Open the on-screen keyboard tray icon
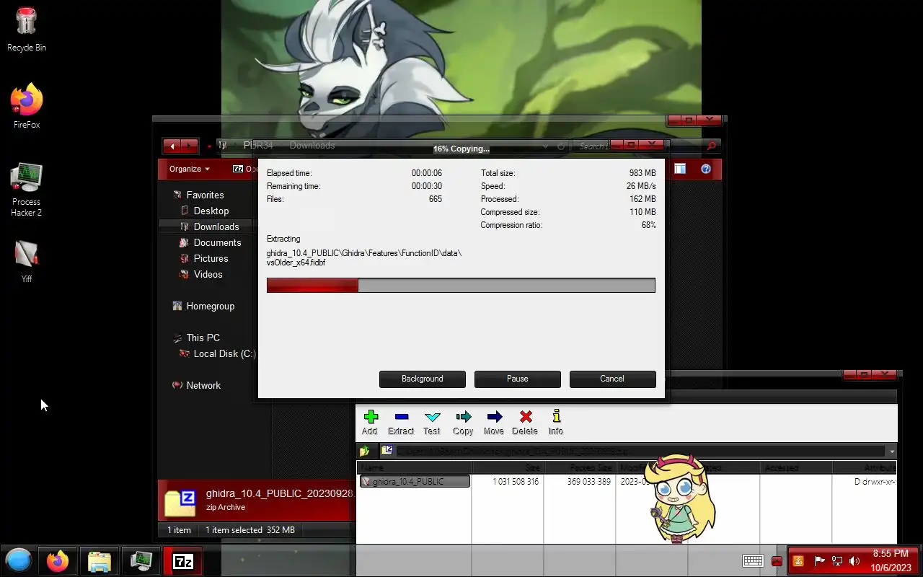Viewport: 923px width, 577px height. [753, 561]
